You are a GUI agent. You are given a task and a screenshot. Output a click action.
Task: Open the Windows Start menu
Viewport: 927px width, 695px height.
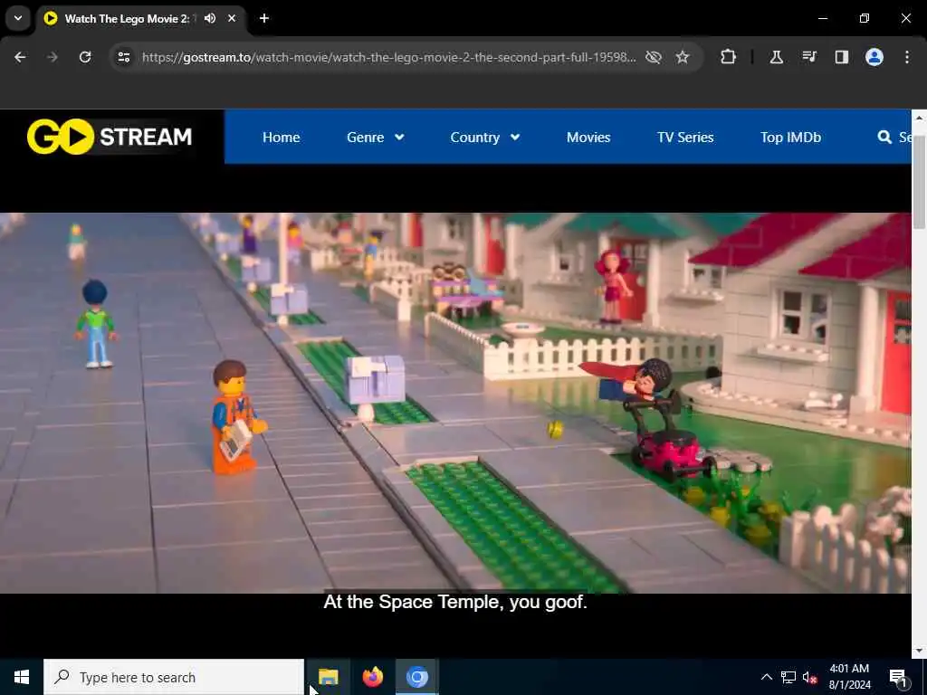(x=22, y=677)
